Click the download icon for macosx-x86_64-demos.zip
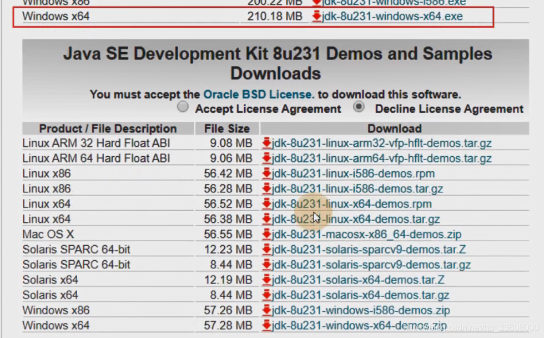Screen dimensions: 544x338 coord(266,234)
